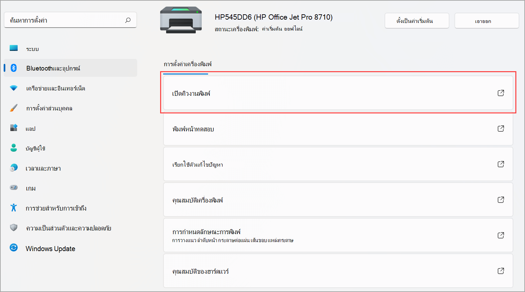
Task: Click the accessibility figure icon
Action: pos(14,208)
